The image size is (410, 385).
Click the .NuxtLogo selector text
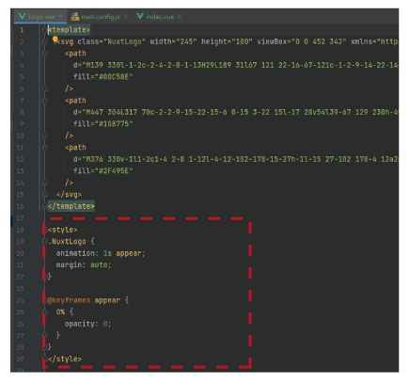click(x=67, y=242)
